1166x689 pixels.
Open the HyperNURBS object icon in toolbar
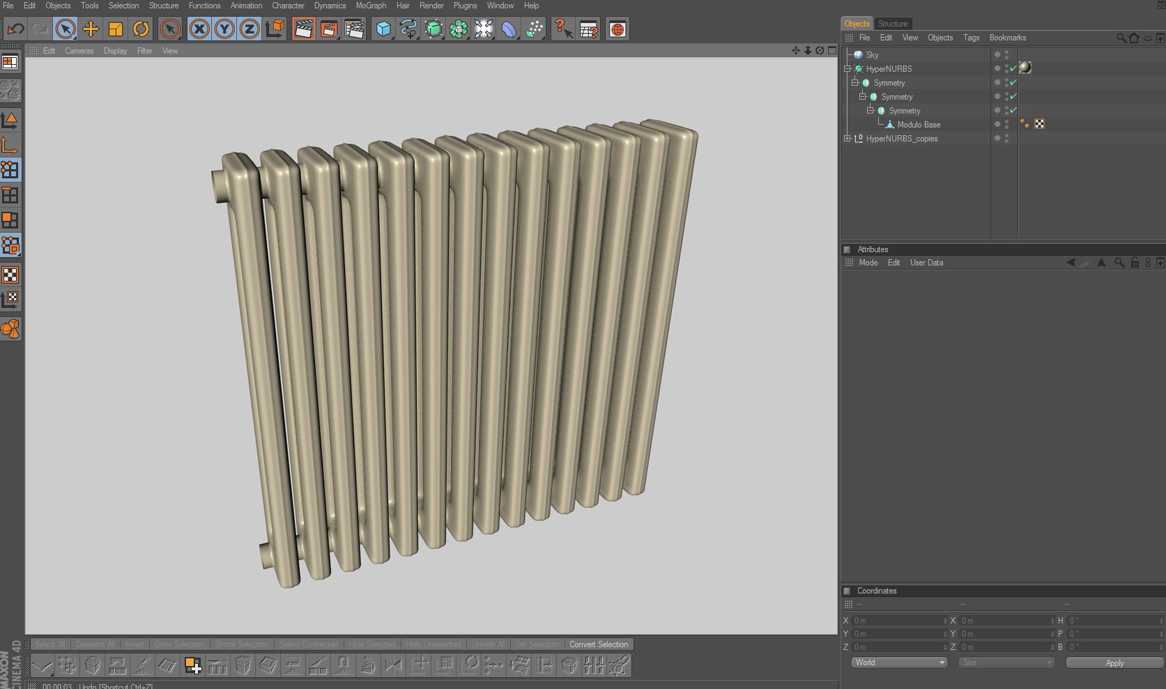pyautogui.click(x=434, y=29)
